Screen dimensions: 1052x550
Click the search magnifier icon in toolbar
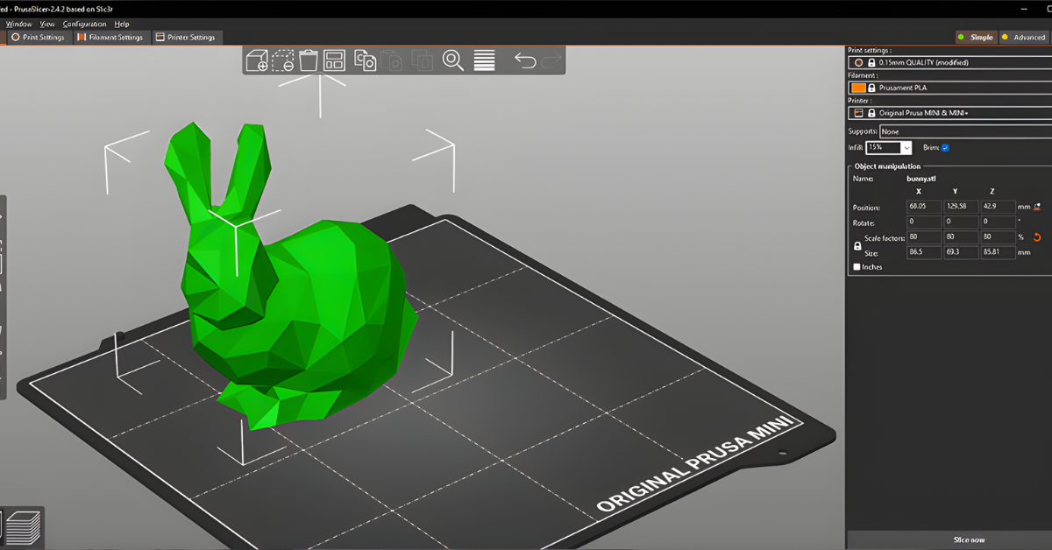(453, 60)
